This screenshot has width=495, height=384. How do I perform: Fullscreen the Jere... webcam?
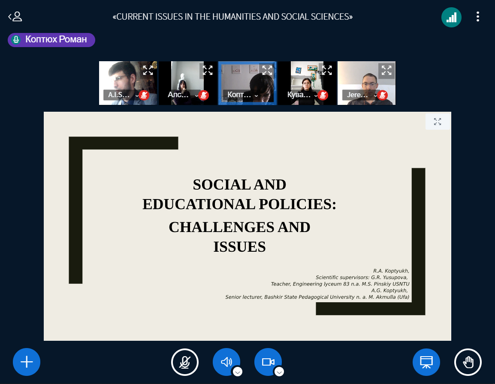tap(386, 70)
